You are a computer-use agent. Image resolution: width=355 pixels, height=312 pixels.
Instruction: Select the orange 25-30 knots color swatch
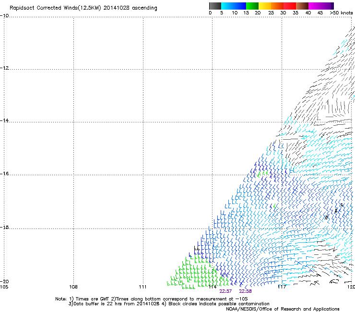(277, 6)
